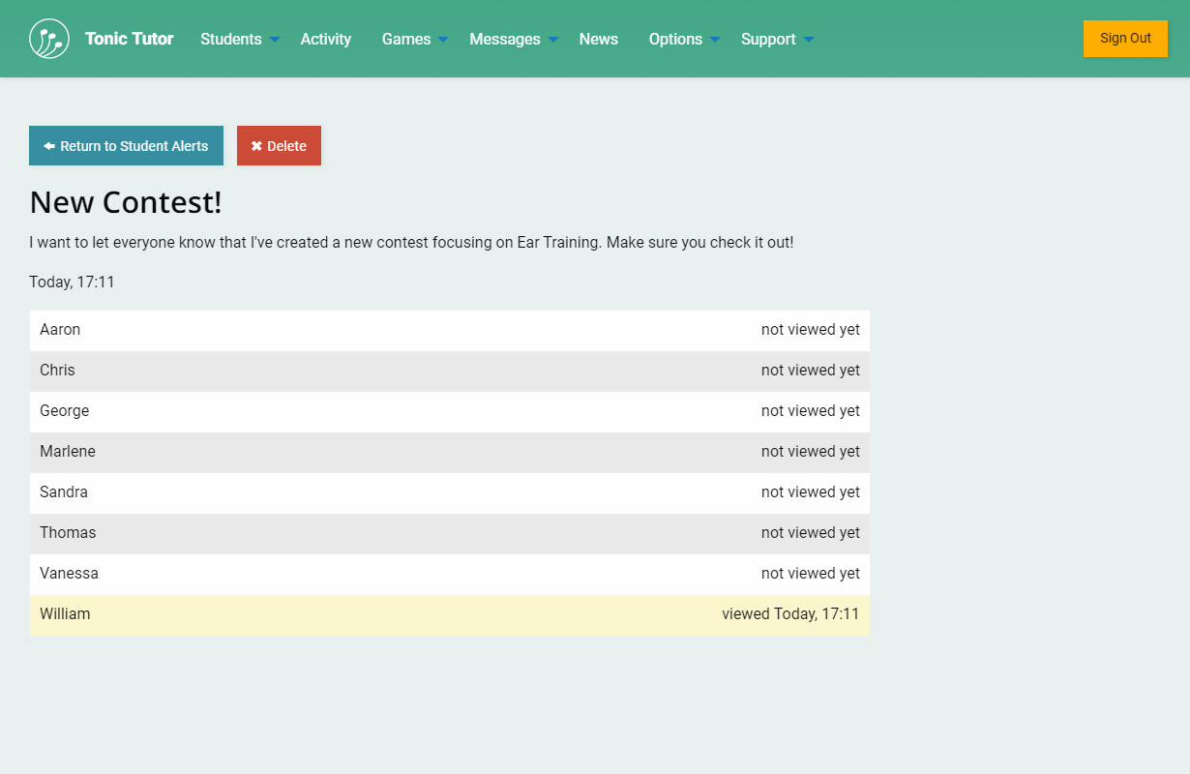The width and height of the screenshot is (1190, 774).
Task: Open the Support dropdown arrow
Action: (809, 40)
